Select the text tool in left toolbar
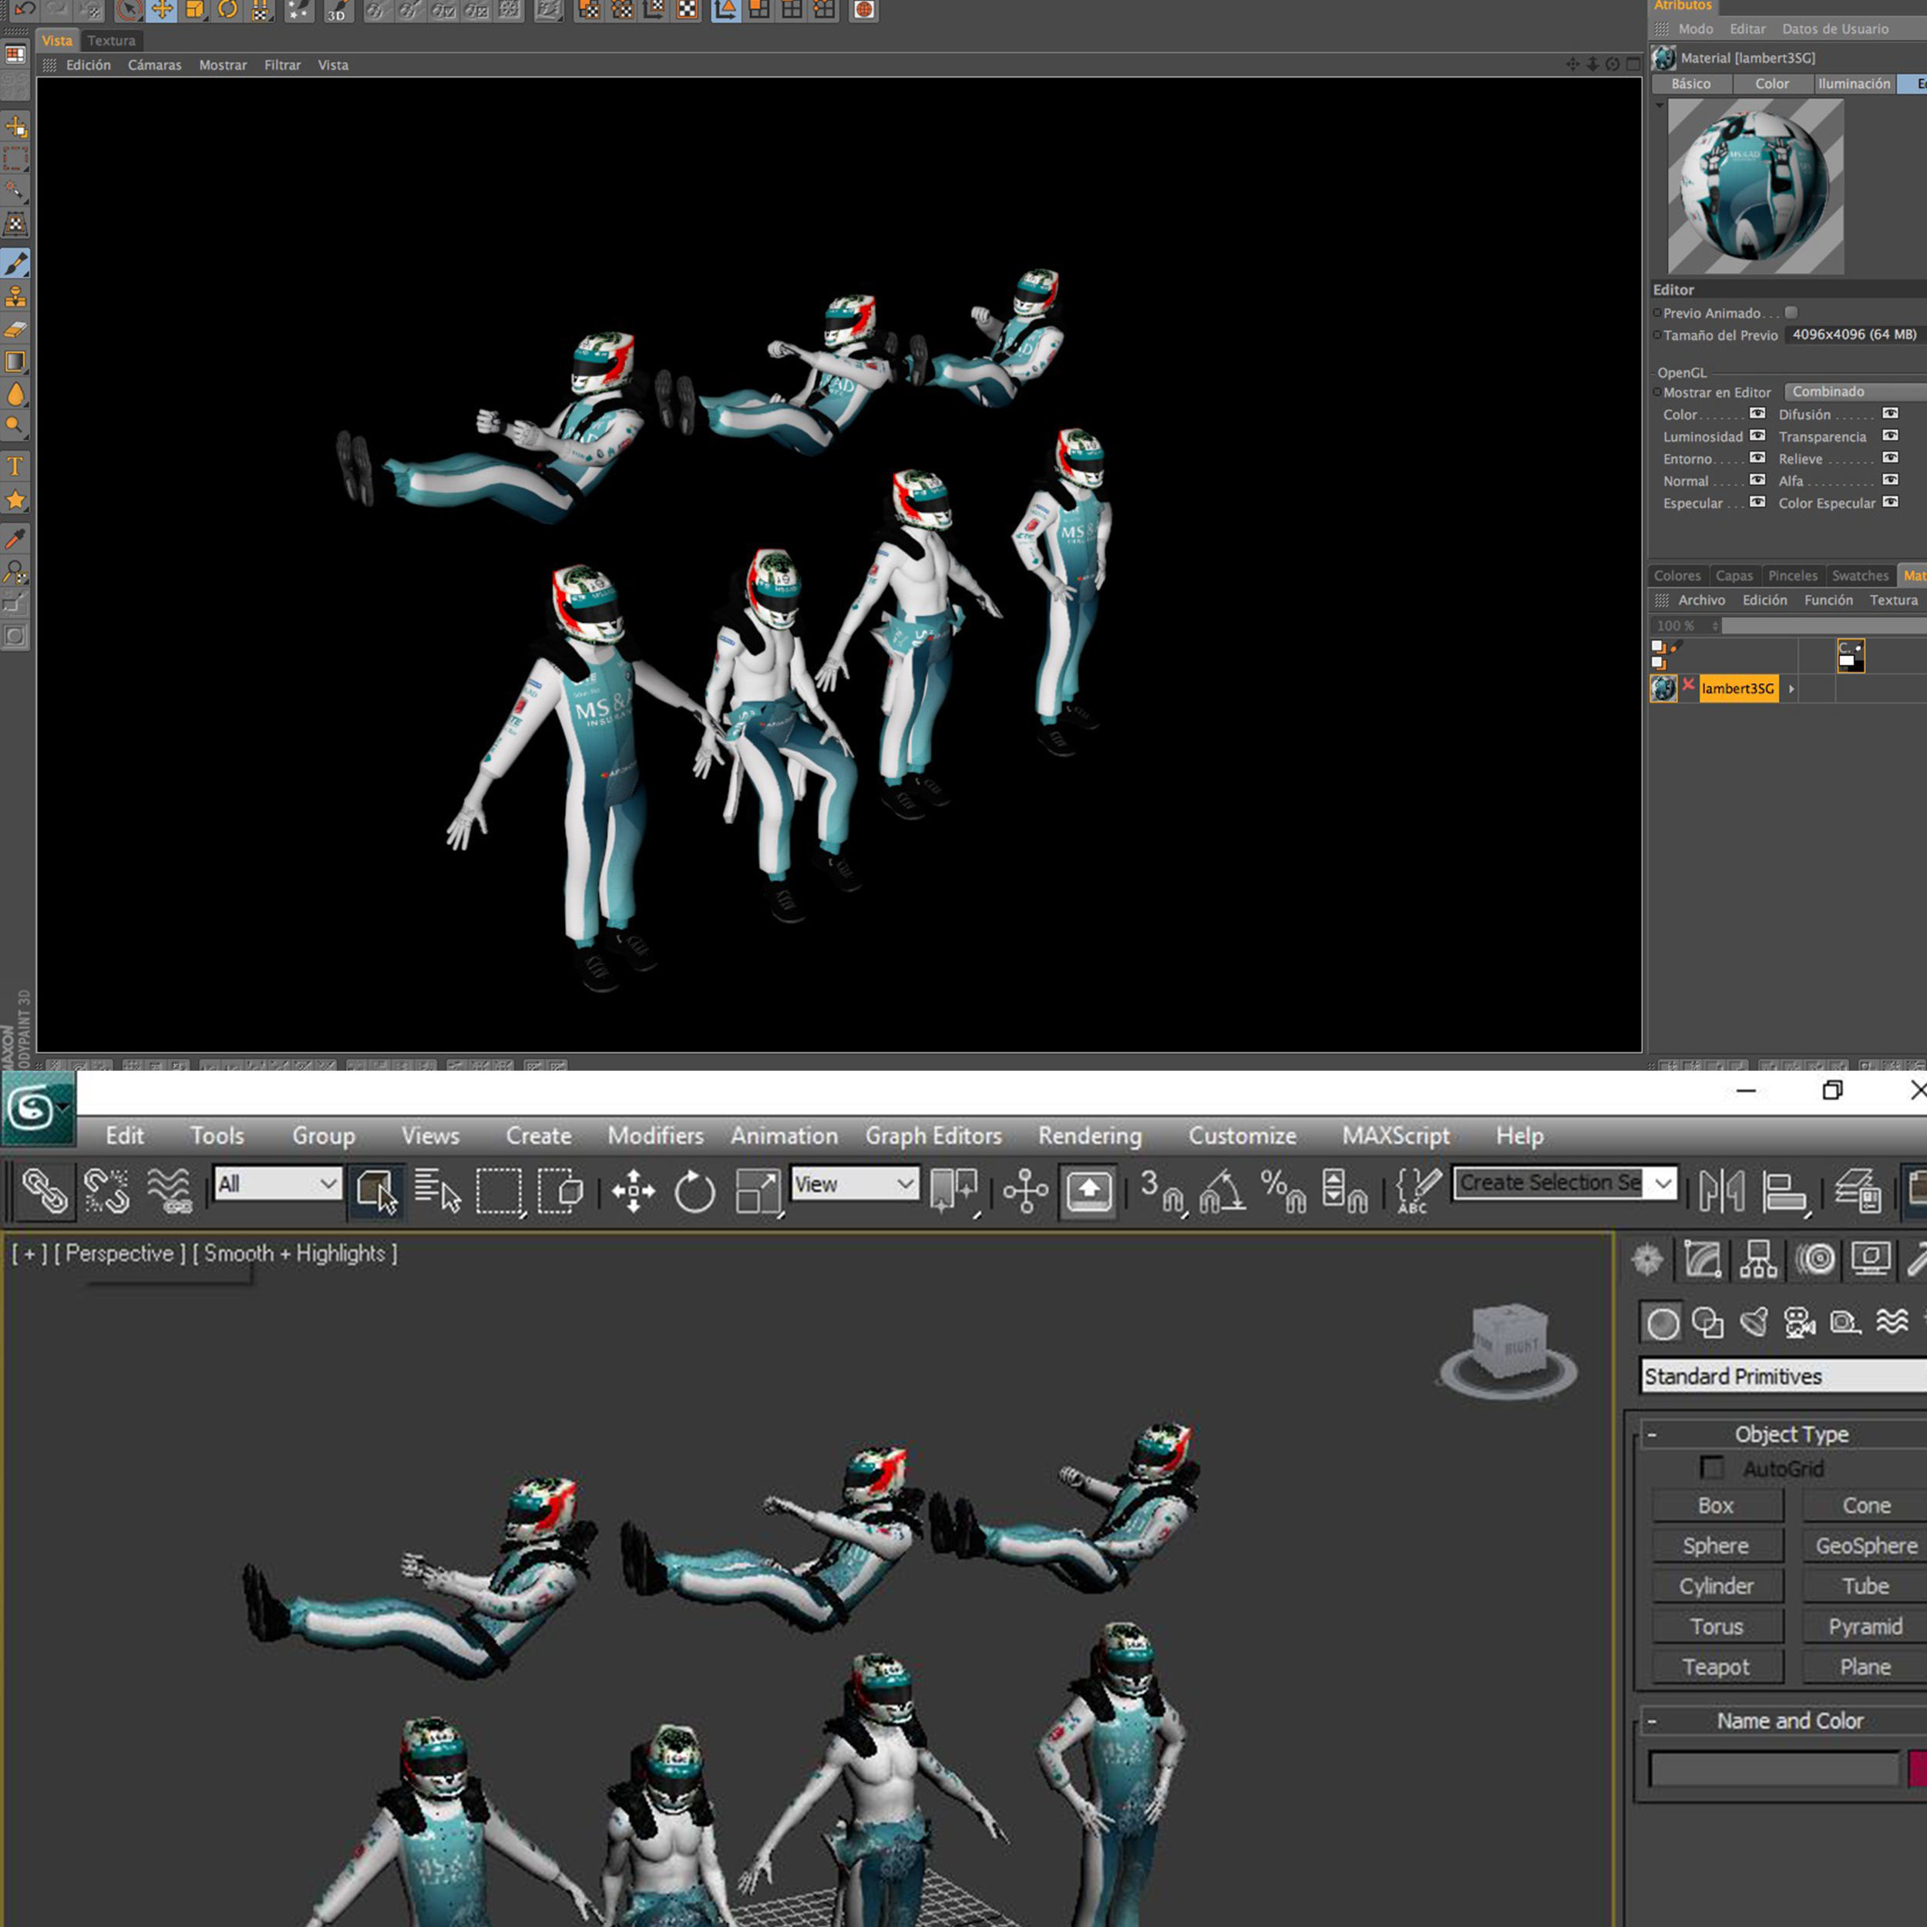This screenshot has width=1927, height=1927. point(16,466)
